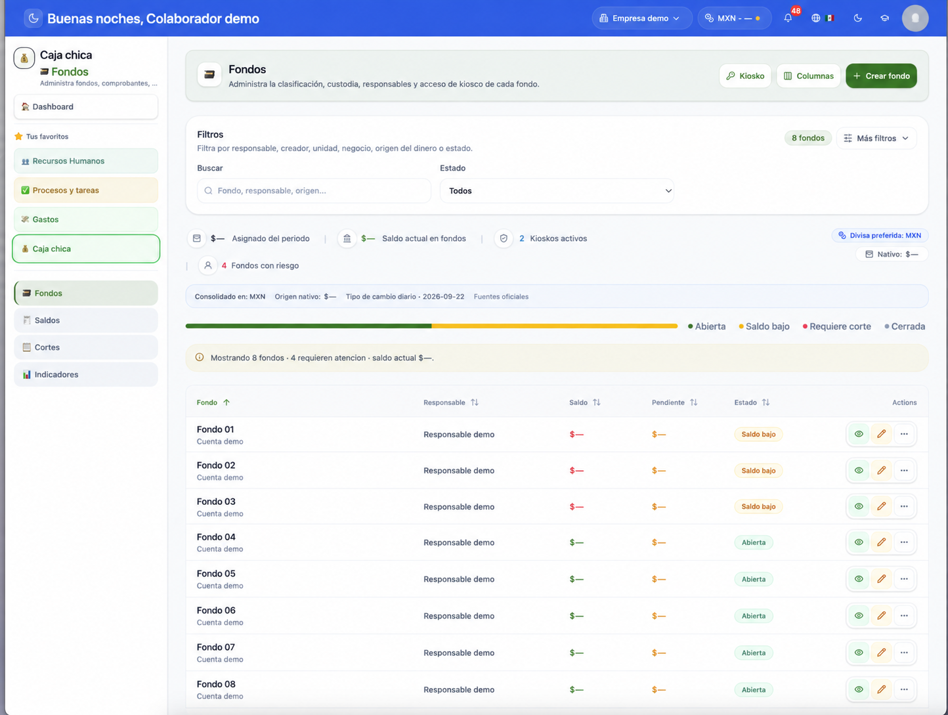This screenshot has height=715, width=948.
Task: Edit Fondo 01 with the pencil icon
Action: point(881,434)
